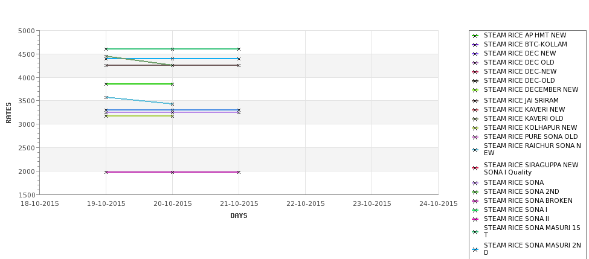Click the STEAM RICE DEC OLD legend label
Viewport: 589px width, 259px height.
(519, 62)
